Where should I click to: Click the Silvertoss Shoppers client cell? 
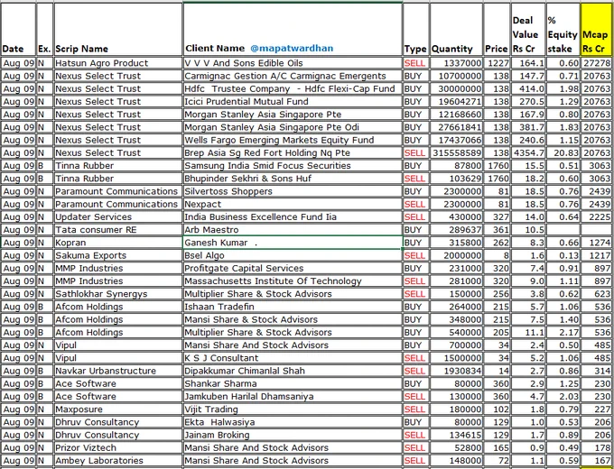[x=293, y=191]
